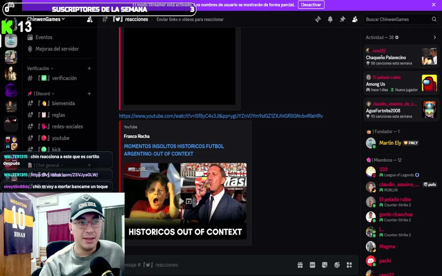The image size is (442, 276).
Task: Open member 333 playing League of Legends
Action: pos(401,171)
